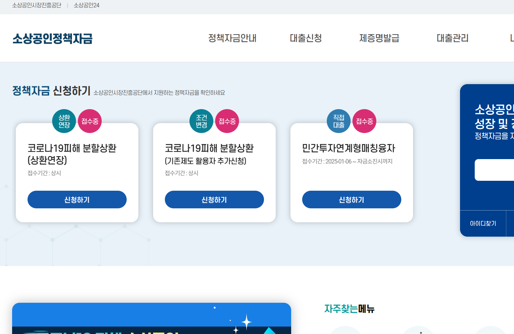Click 신청하기 on the 민간투자연계형매칭융자 card
The width and height of the screenshot is (514, 334).
pyautogui.click(x=351, y=199)
